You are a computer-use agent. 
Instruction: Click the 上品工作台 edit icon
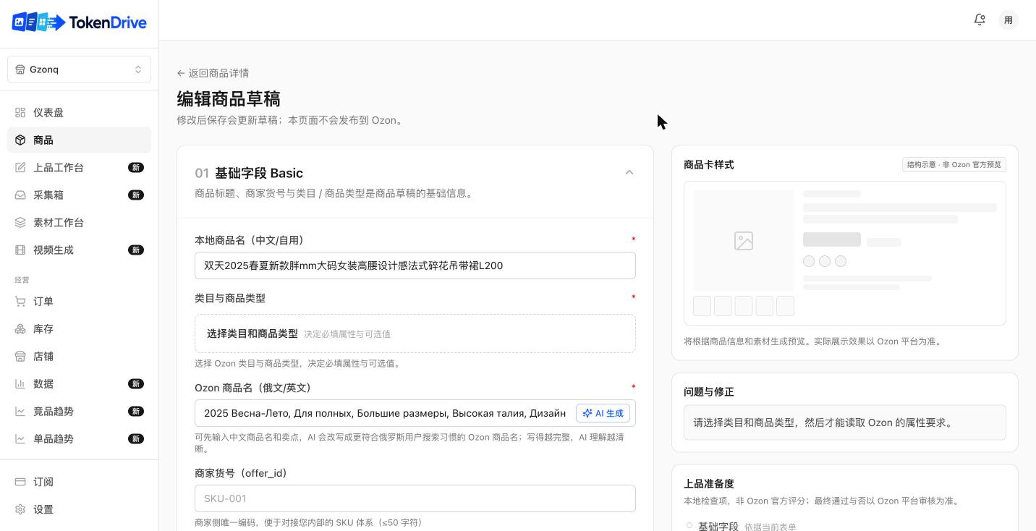[20, 167]
